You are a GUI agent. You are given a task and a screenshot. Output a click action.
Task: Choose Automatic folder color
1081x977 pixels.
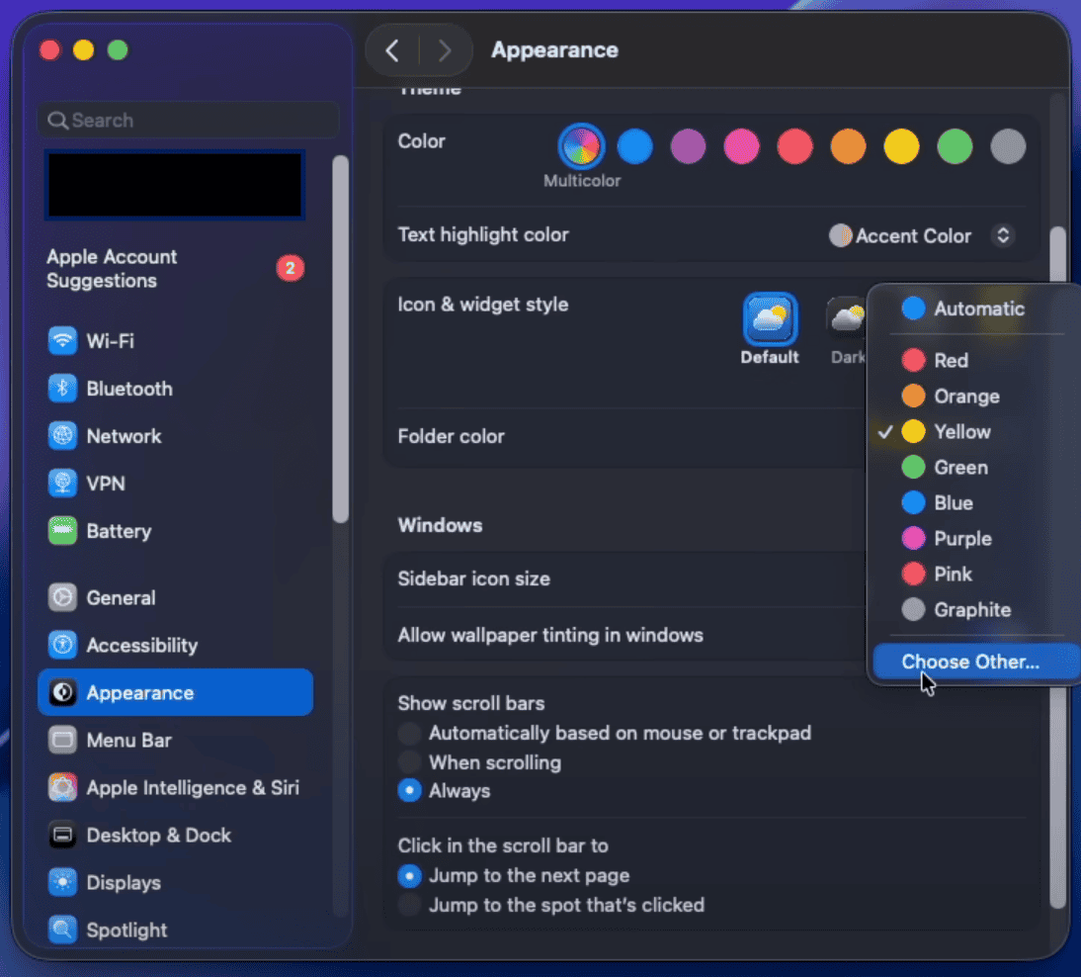(x=975, y=309)
